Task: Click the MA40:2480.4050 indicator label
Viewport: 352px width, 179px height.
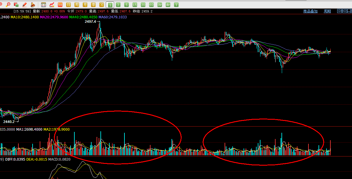Action: pos(83,17)
